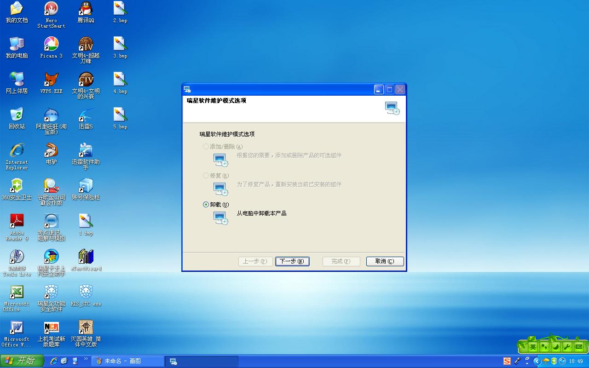This screenshot has width=589, height=368.
Task: Click the 18:49 system clock
Action: click(x=576, y=361)
